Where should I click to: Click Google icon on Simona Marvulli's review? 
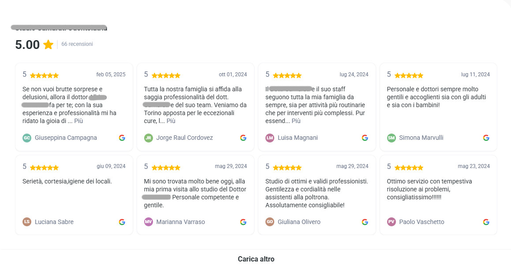click(x=486, y=138)
